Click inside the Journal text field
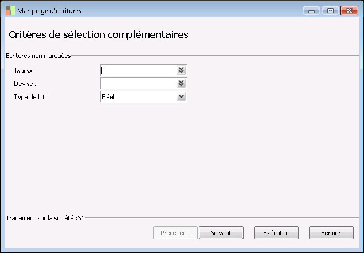The image size is (364, 253). (138, 70)
